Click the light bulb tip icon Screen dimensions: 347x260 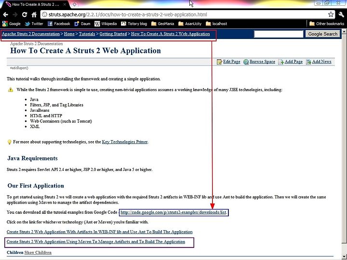pyautogui.click(x=9, y=142)
